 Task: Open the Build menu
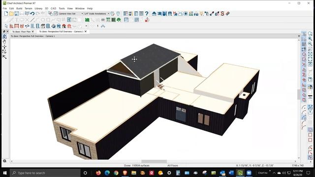click(19, 8)
